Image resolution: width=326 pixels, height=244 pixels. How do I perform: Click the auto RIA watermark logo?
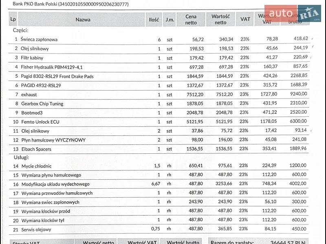click(293, 13)
